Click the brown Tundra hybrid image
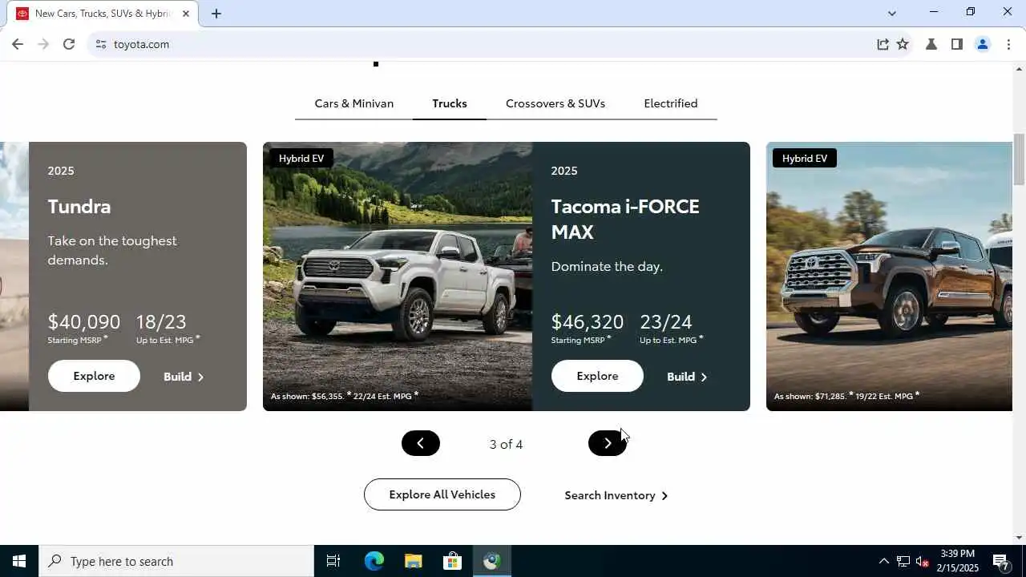This screenshot has width=1026, height=577. coord(889,276)
